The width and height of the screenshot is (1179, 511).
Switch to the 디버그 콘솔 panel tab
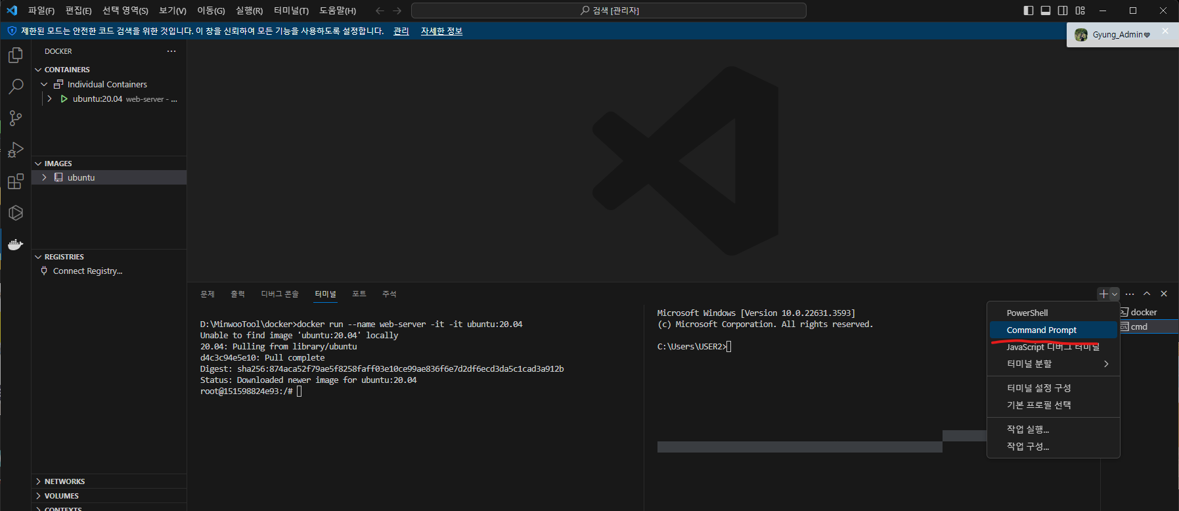pos(280,294)
